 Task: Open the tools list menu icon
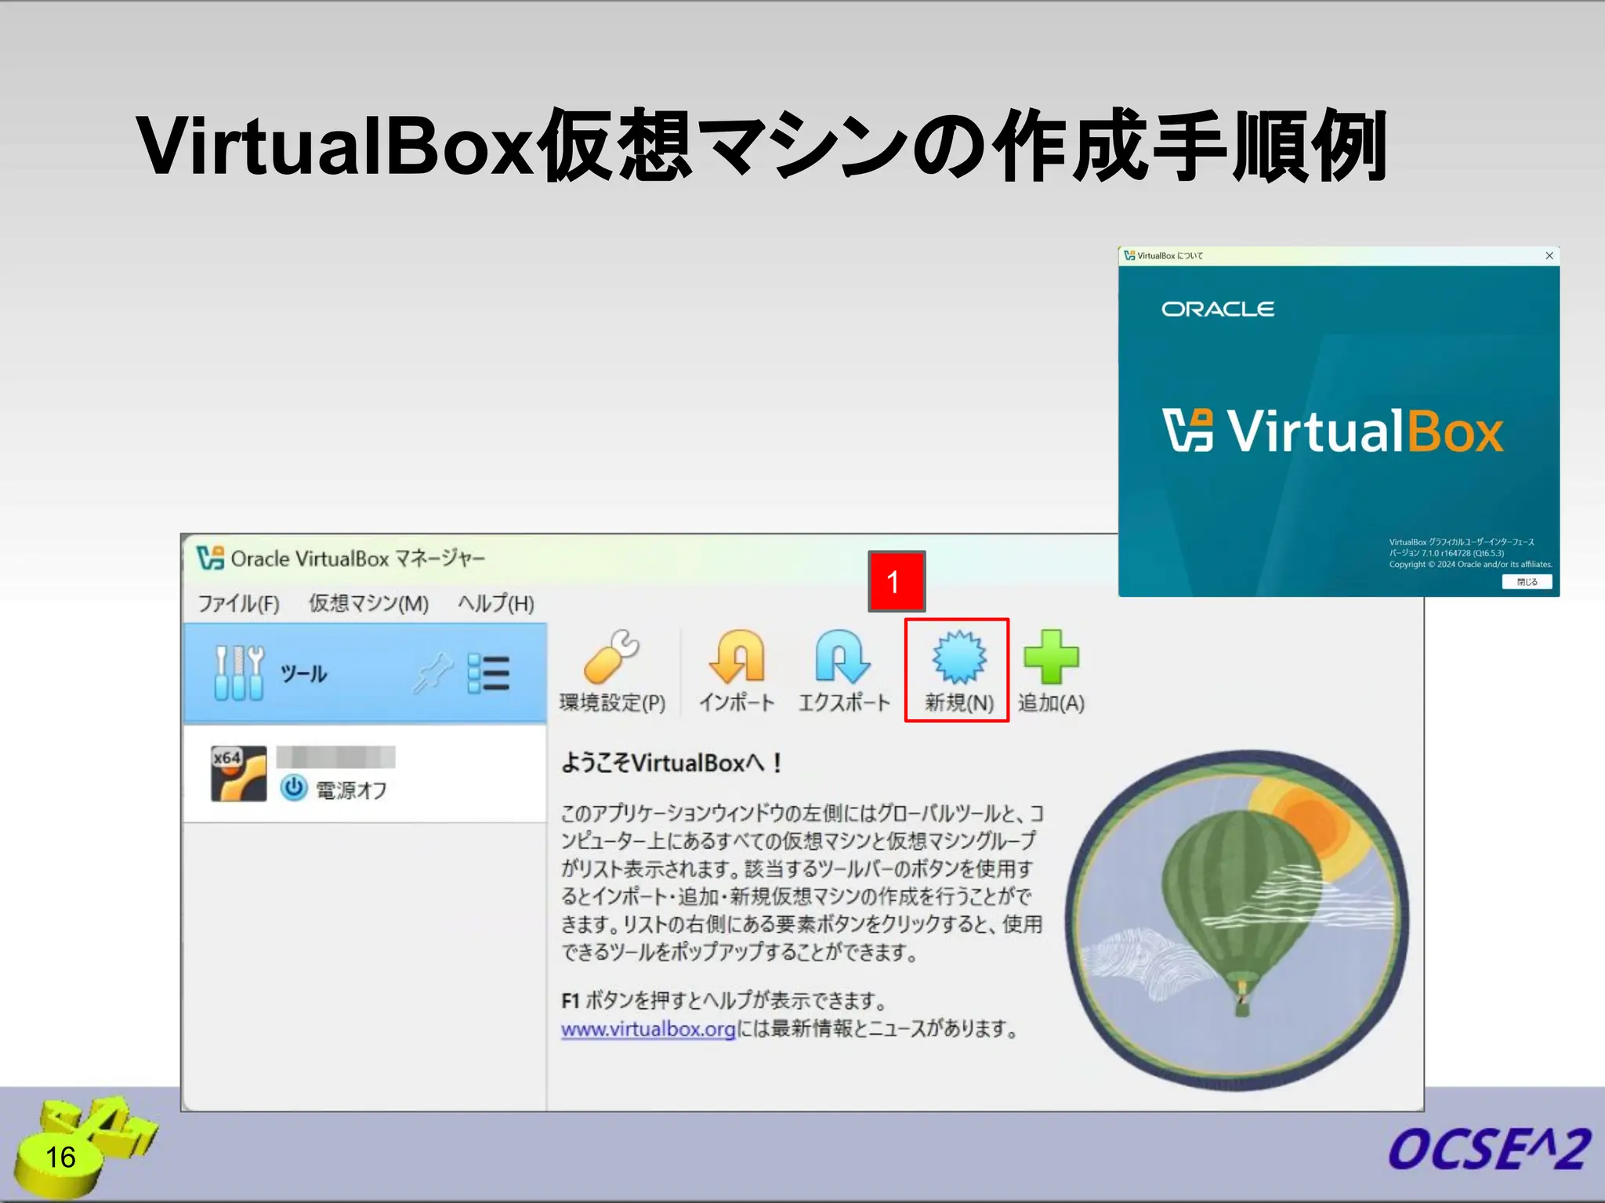point(488,673)
